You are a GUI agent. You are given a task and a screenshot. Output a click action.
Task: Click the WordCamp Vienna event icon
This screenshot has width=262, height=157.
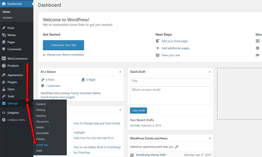[x=132, y=155]
